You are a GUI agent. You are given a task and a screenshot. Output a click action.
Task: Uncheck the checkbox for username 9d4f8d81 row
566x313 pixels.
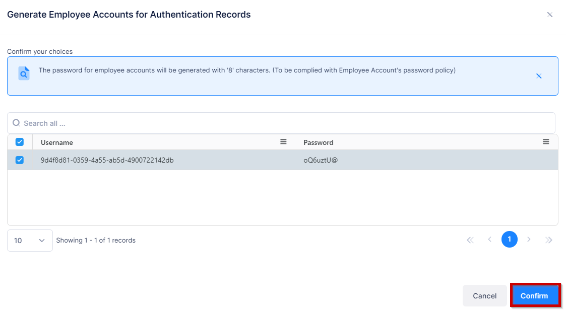click(x=20, y=160)
